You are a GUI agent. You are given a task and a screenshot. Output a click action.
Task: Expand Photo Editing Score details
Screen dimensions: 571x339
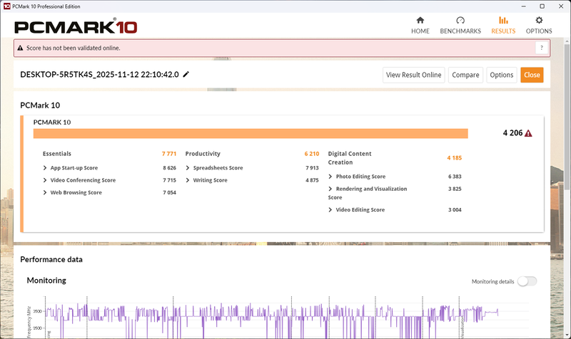pyautogui.click(x=330, y=177)
